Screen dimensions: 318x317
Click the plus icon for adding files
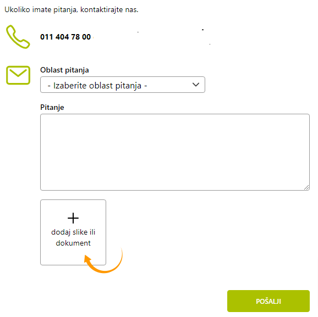[x=73, y=218]
